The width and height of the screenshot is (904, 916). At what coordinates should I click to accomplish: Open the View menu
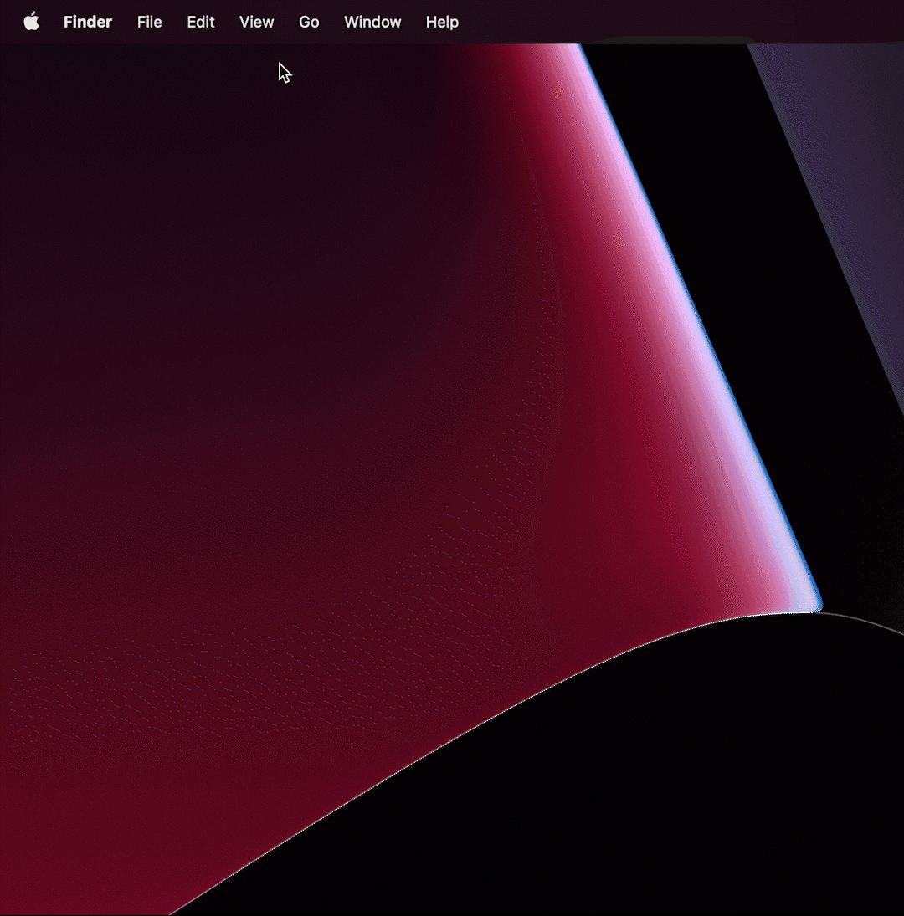tap(256, 23)
